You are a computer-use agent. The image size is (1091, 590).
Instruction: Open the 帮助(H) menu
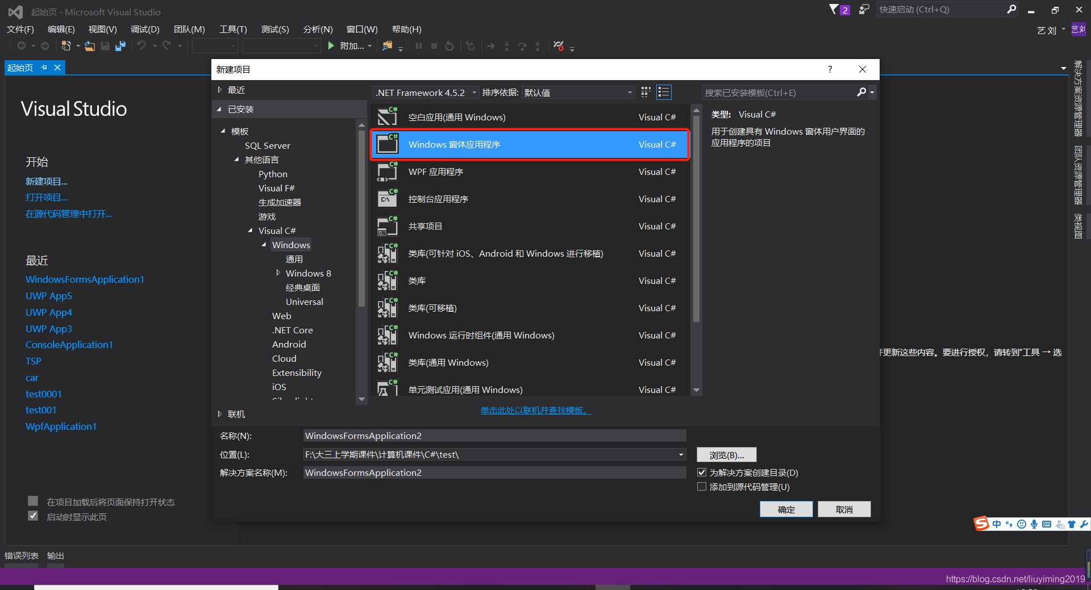pyautogui.click(x=407, y=29)
